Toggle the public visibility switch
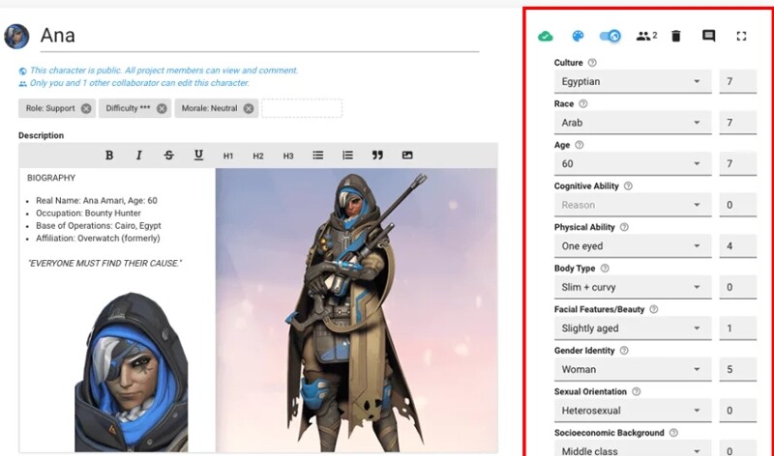This screenshot has width=774, height=456. coord(610,37)
